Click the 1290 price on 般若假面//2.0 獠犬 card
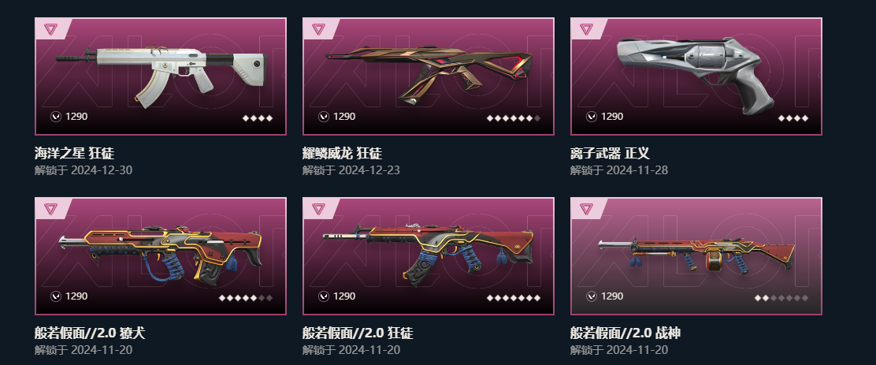Screen dimensions: 876x365 coord(76,296)
